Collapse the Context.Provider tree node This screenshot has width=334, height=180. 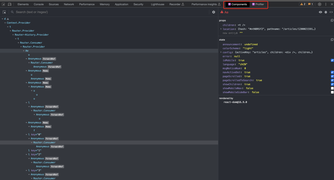[x=5, y=23]
